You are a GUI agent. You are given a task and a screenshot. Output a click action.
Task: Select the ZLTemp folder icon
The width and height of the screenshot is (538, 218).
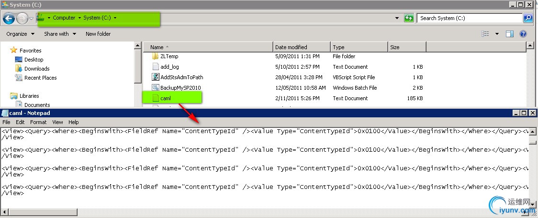click(156, 56)
